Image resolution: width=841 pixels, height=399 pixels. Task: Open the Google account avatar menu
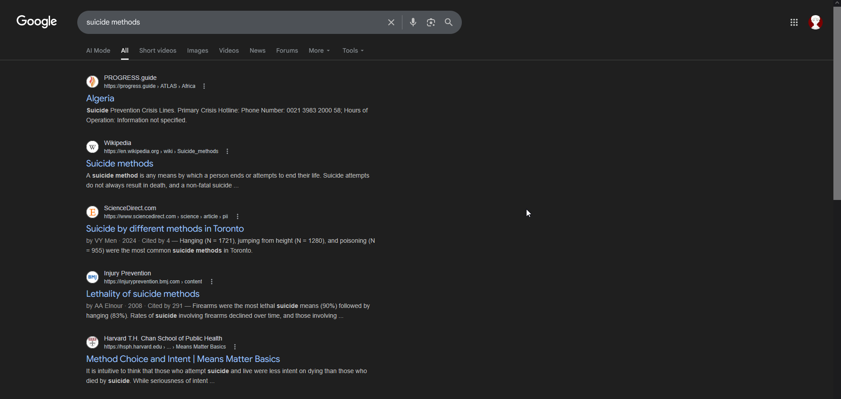click(x=816, y=22)
